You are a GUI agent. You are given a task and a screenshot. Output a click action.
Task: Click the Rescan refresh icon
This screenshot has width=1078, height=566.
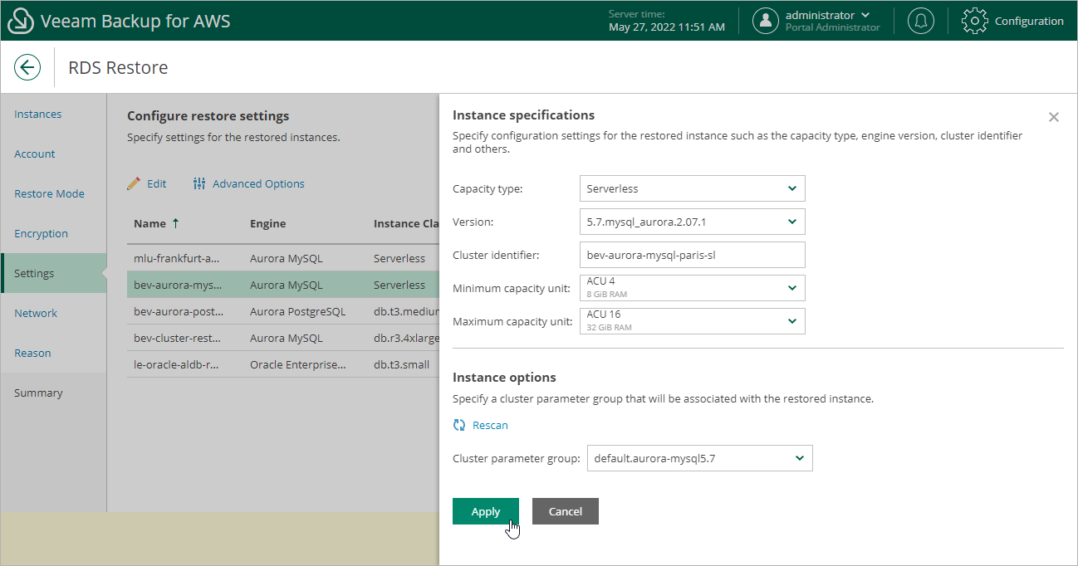[459, 425]
